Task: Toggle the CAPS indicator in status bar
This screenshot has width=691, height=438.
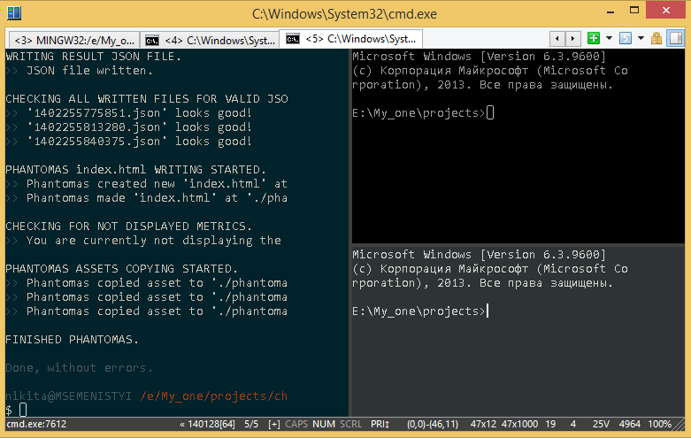Action: coord(296,424)
